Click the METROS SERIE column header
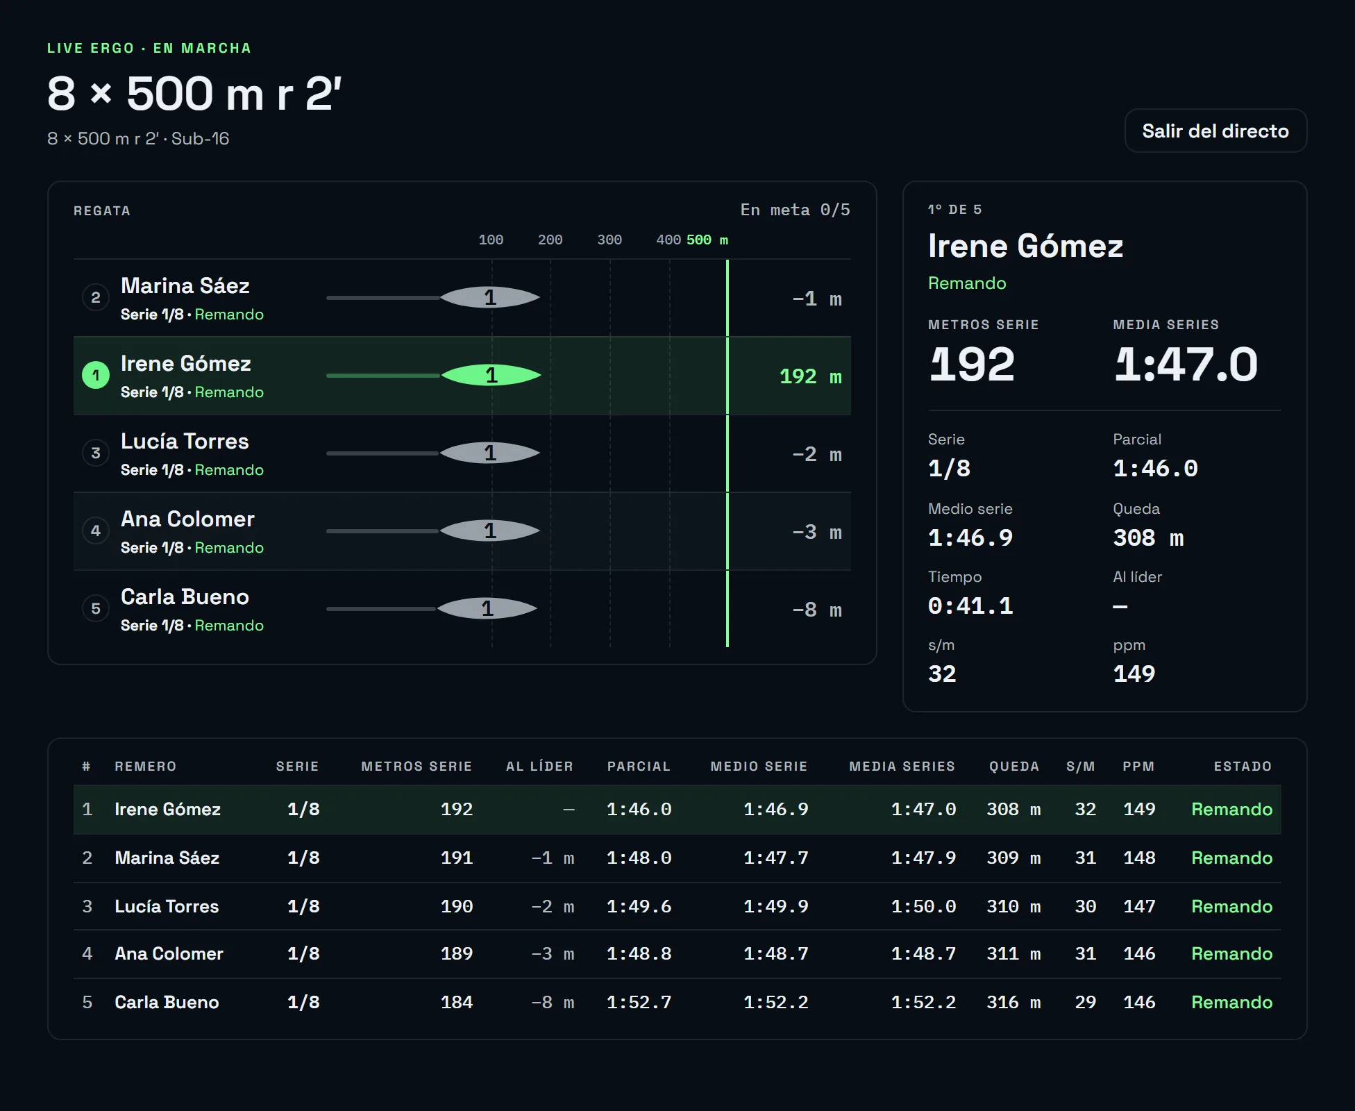1355x1111 pixels. (x=416, y=766)
